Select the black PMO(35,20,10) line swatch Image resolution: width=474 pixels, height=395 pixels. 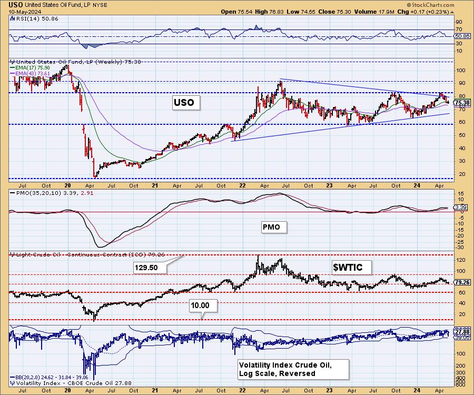[x=13, y=193]
